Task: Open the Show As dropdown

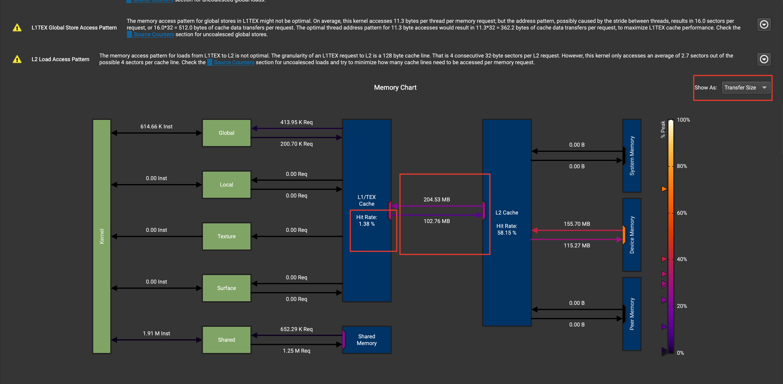Action: click(746, 87)
